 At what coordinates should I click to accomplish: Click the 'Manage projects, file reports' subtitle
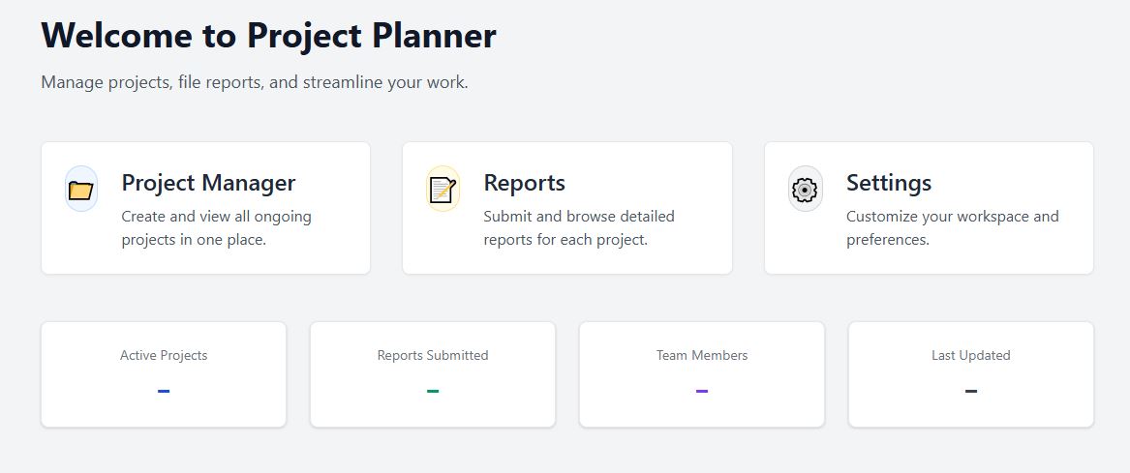point(255,82)
